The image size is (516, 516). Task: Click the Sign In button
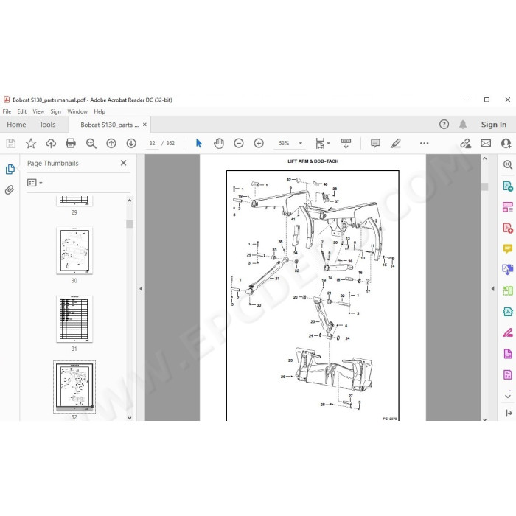pyautogui.click(x=494, y=125)
